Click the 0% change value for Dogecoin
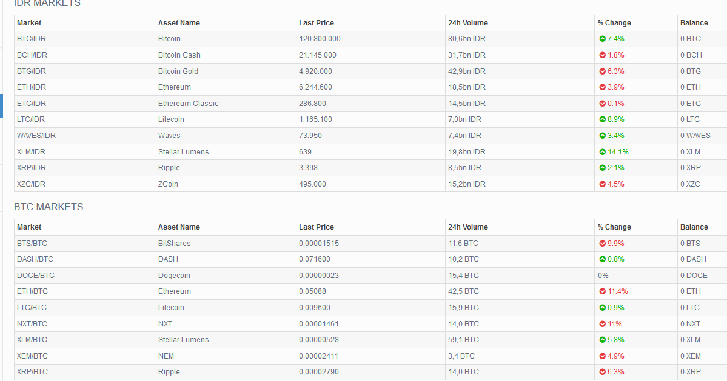This screenshot has width=727, height=381. click(x=603, y=276)
